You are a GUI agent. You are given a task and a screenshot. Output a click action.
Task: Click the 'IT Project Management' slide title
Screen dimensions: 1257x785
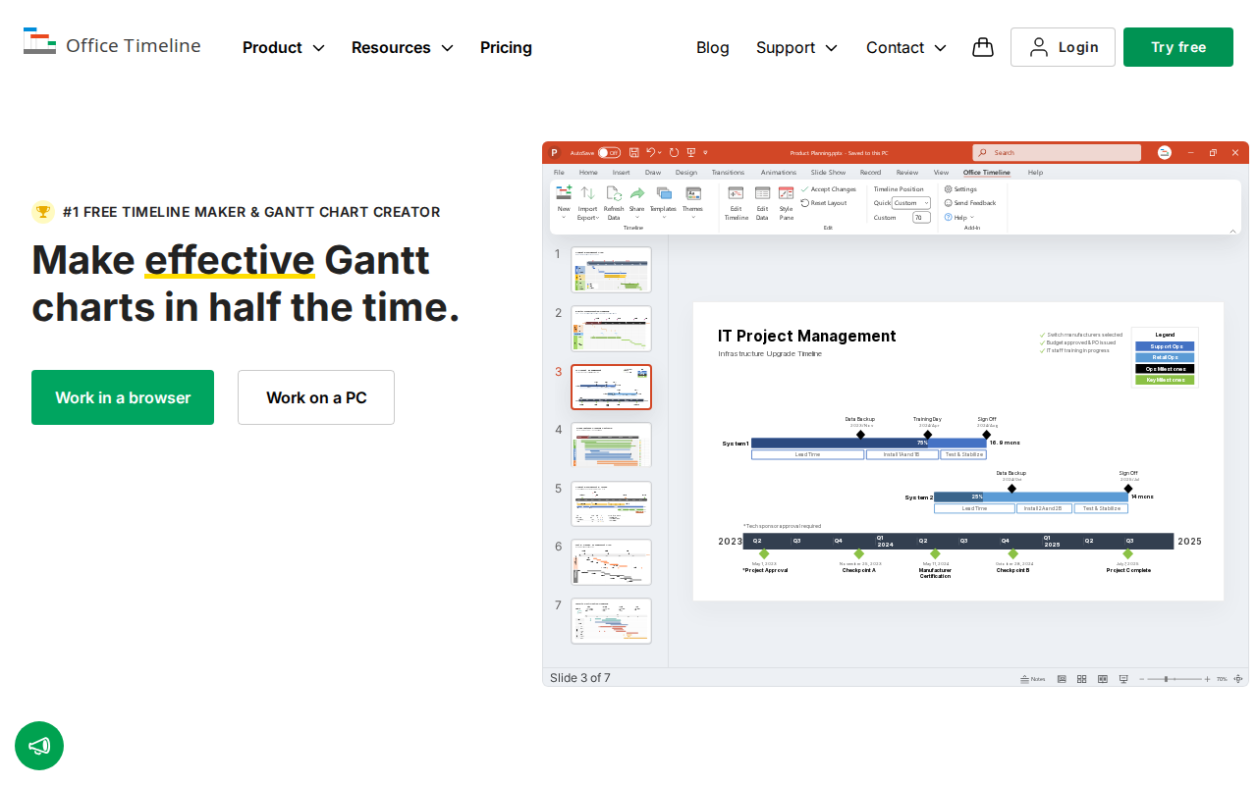(x=807, y=336)
